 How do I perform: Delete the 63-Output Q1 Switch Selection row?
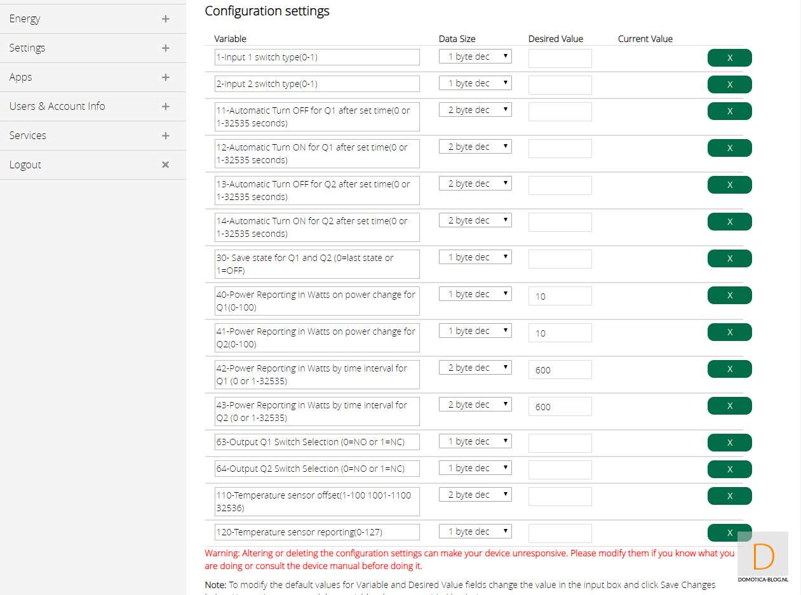729,443
